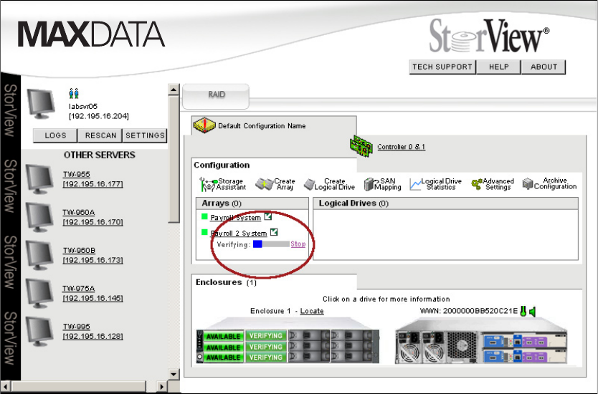This screenshot has width=598, height=394.
Task: Open the Storage Assistant wizard icon
Action: coord(208,184)
